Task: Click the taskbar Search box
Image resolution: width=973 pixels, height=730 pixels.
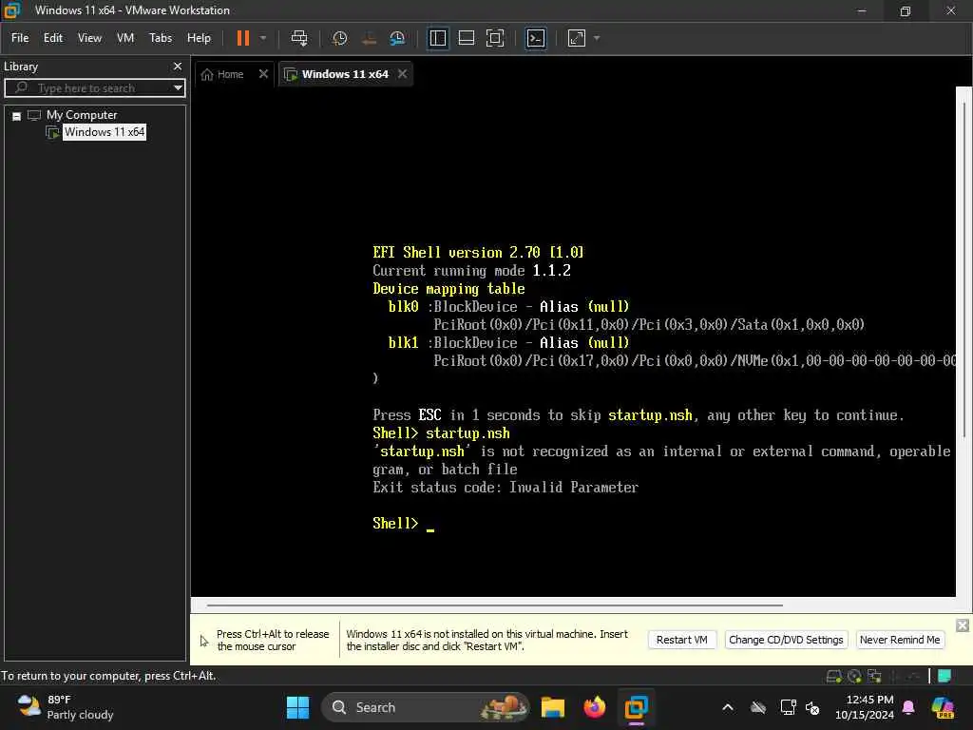Action: [x=425, y=707]
